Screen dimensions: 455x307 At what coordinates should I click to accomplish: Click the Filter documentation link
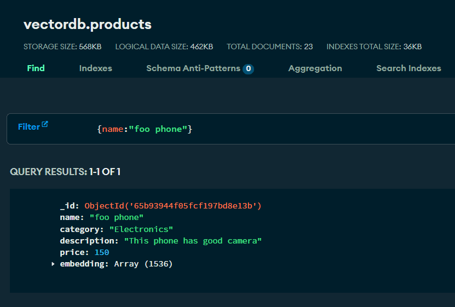(29, 127)
